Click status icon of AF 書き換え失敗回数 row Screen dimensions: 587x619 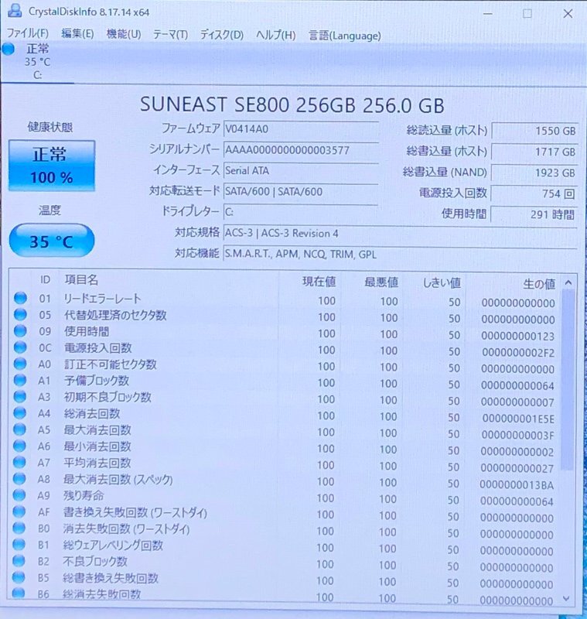[x=19, y=511]
